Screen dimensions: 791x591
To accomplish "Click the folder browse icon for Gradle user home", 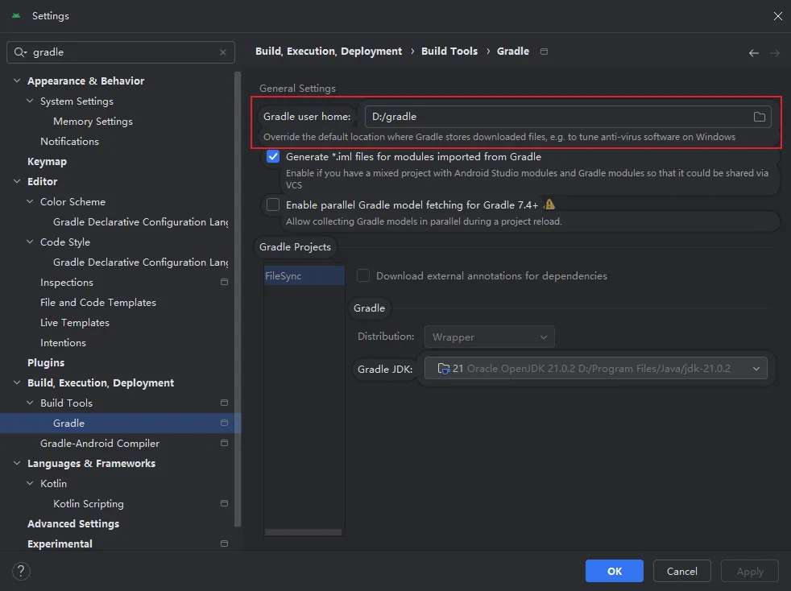I will point(759,117).
